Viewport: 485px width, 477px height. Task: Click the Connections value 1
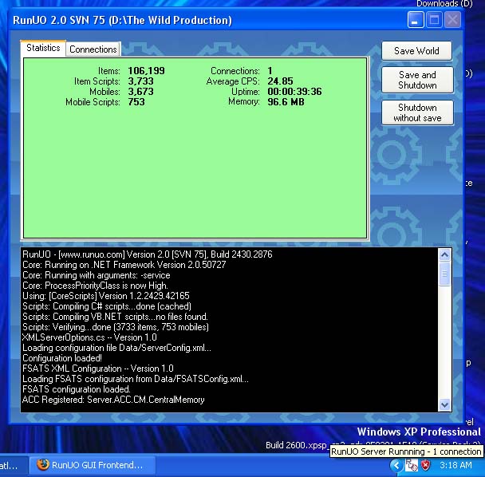click(x=270, y=71)
